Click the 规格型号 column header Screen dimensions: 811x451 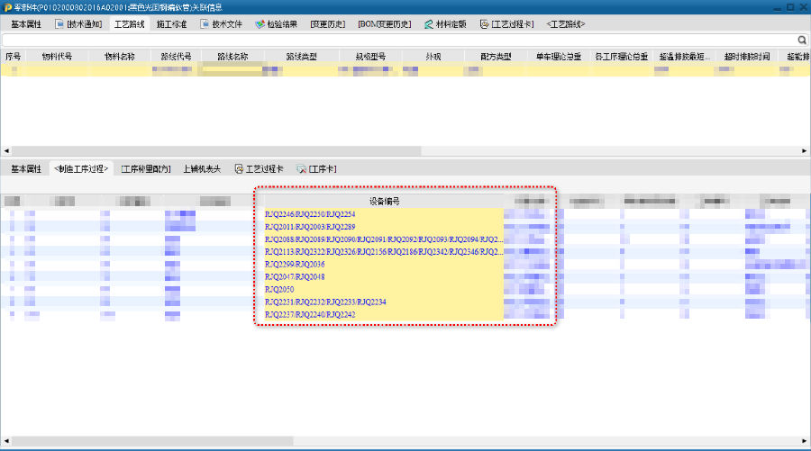(370, 57)
